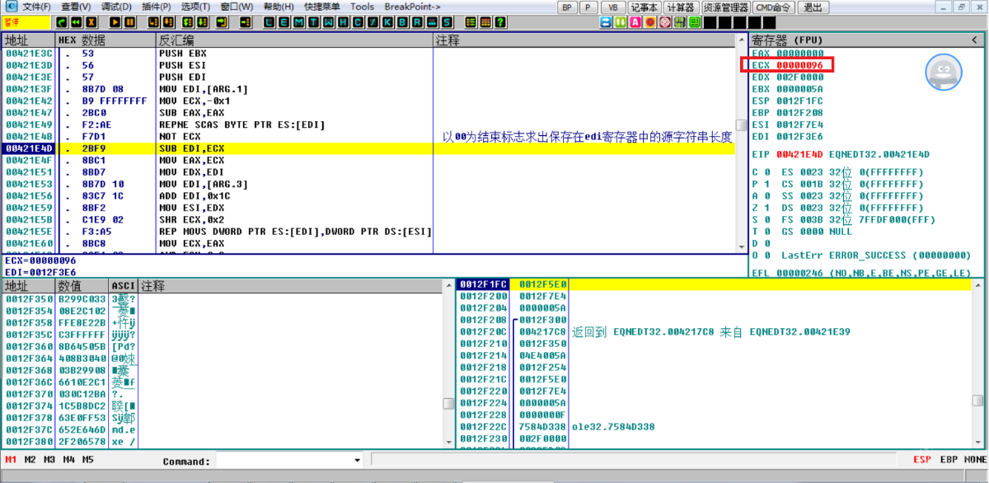Click the Pause execution toolbar icon
The image size is (989, 483).
point(129,21)
